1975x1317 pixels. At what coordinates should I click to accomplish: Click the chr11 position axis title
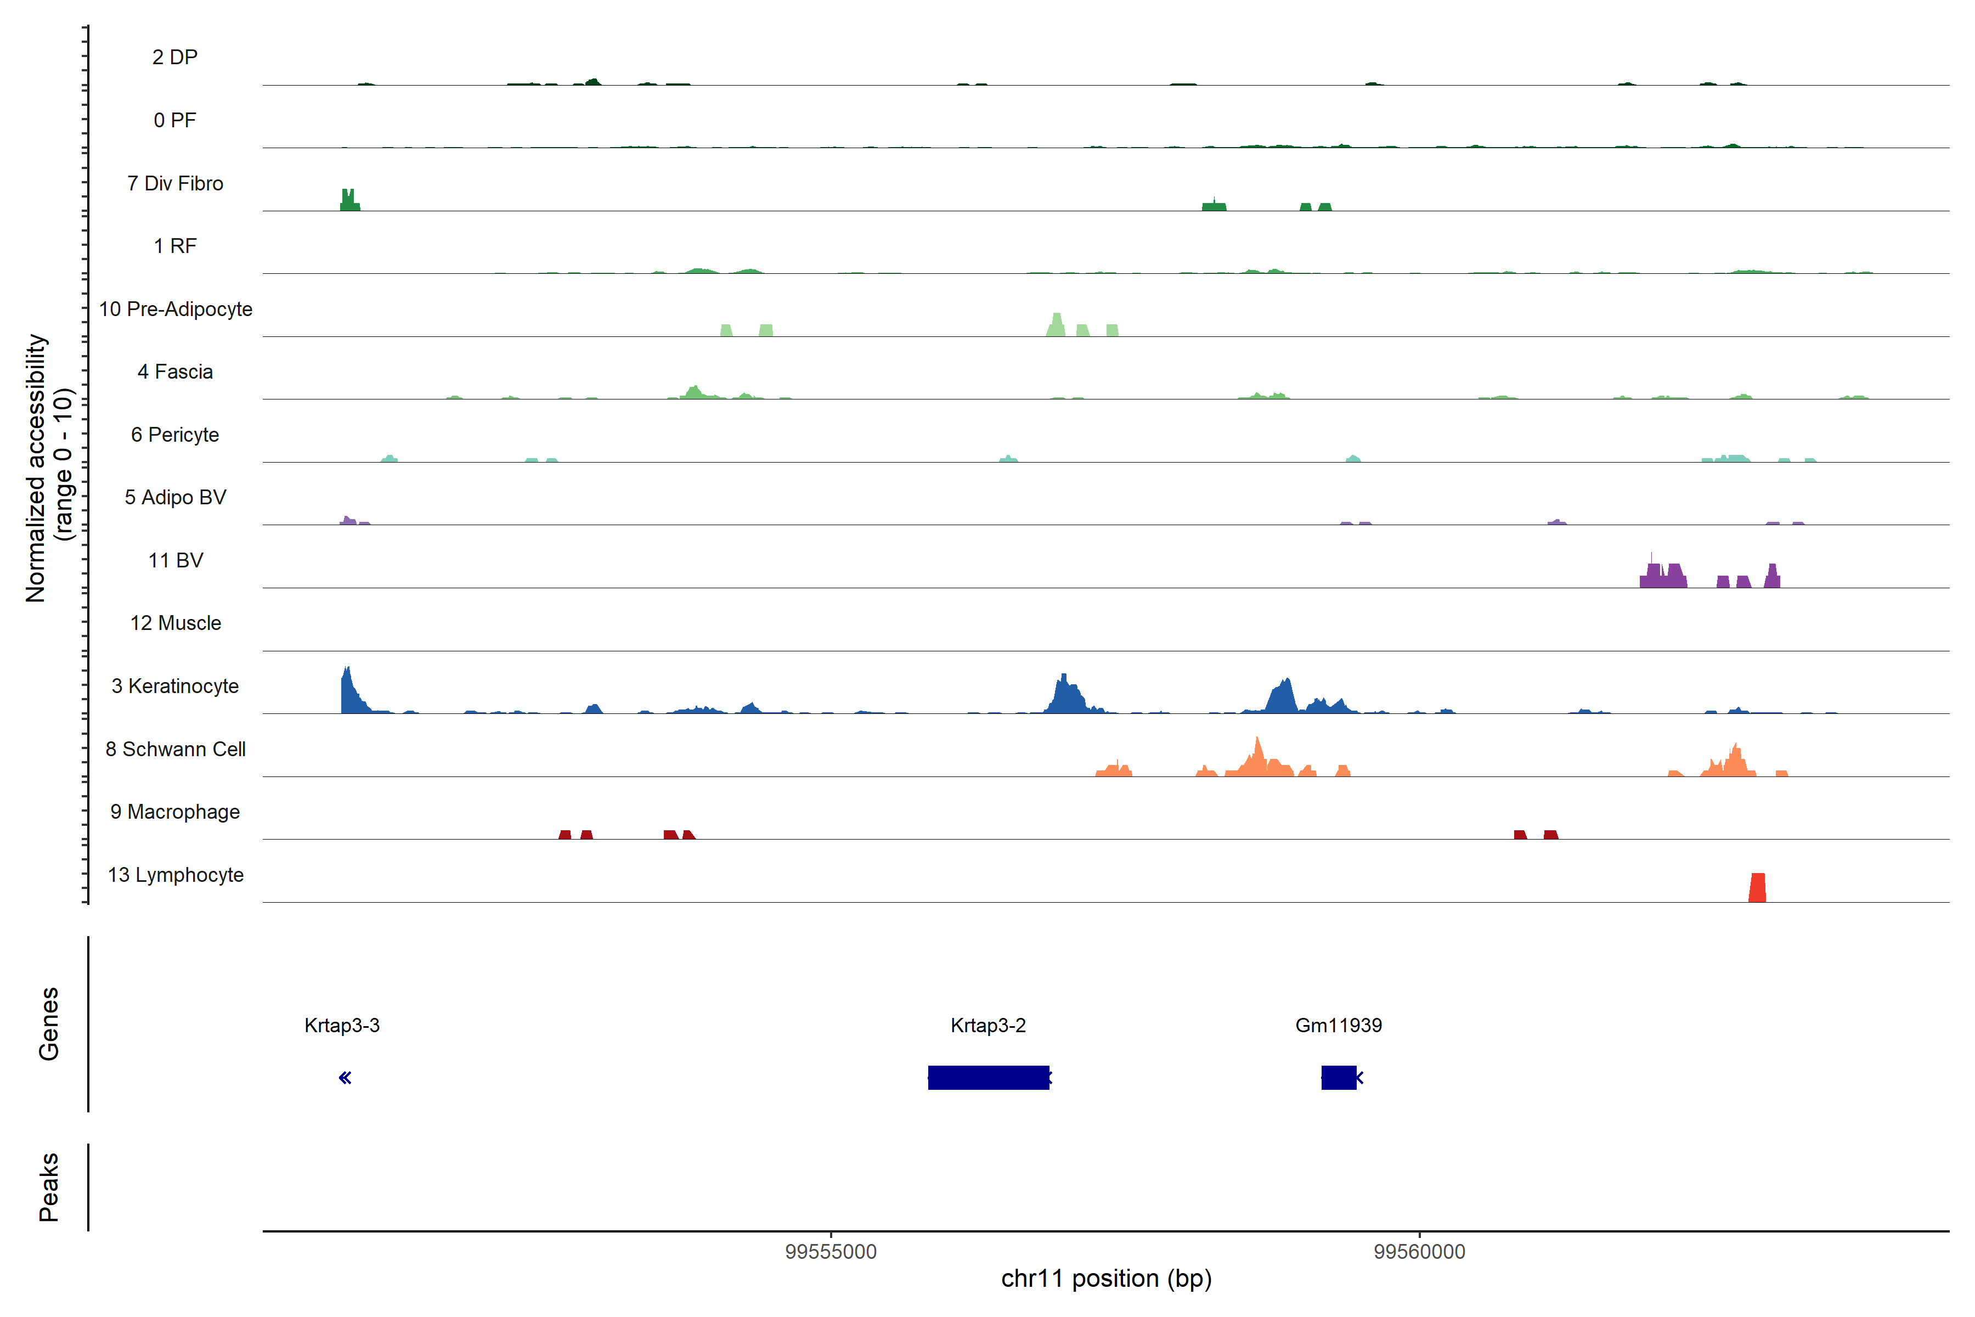[x=1106, y=1279]
